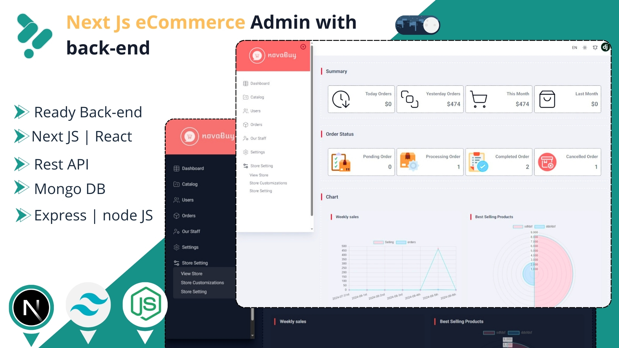Viewport: 619px width, 348px height.
Task: Click the This Month shopping cart icon
Action: click(x=478, y=99)
